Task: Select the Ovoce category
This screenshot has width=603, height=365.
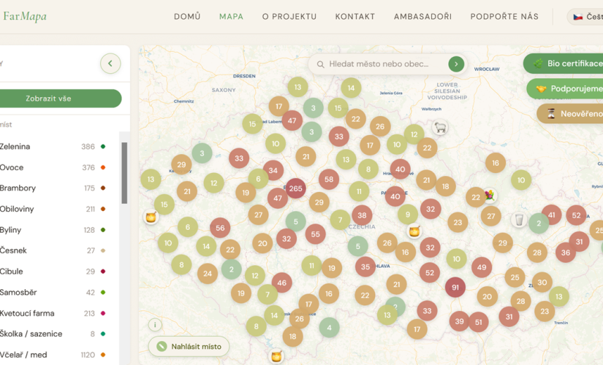Action: pyautogui.click(x=53, y=167)
